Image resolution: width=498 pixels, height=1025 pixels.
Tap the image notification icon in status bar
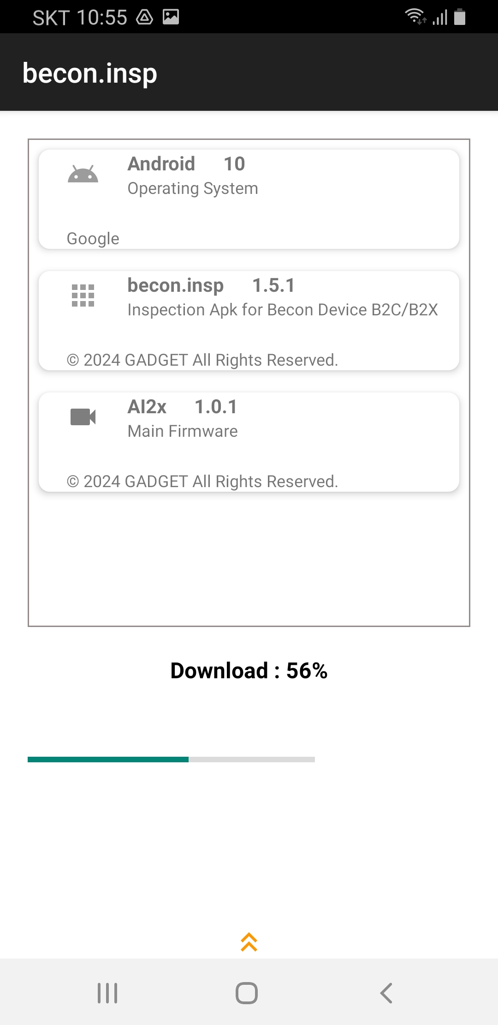point(171,17)
